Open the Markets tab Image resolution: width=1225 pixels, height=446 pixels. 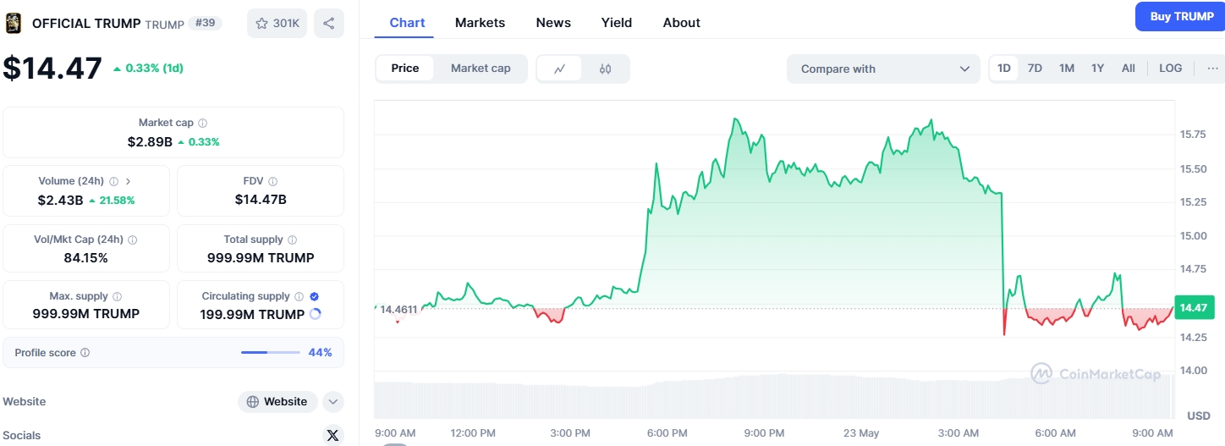click(480, 23)
